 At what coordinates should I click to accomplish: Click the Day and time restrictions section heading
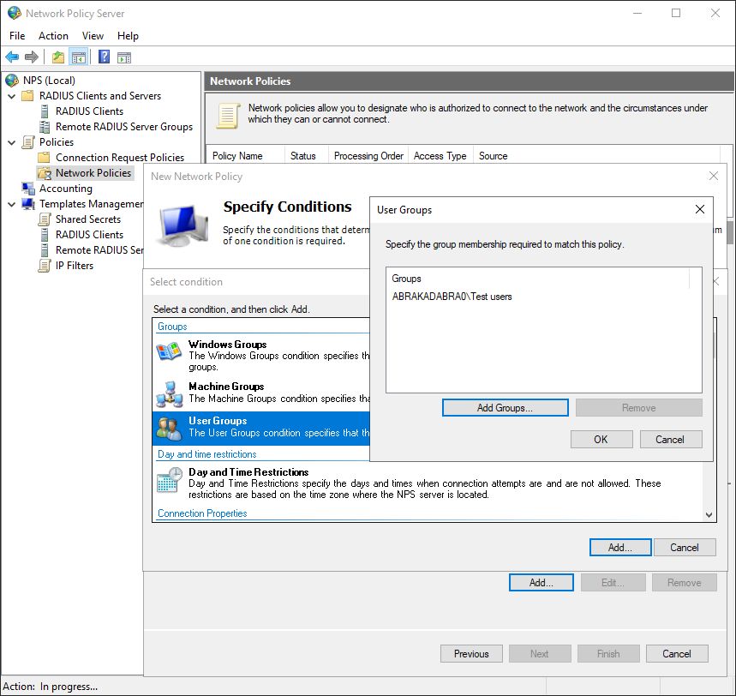[207, 454]
